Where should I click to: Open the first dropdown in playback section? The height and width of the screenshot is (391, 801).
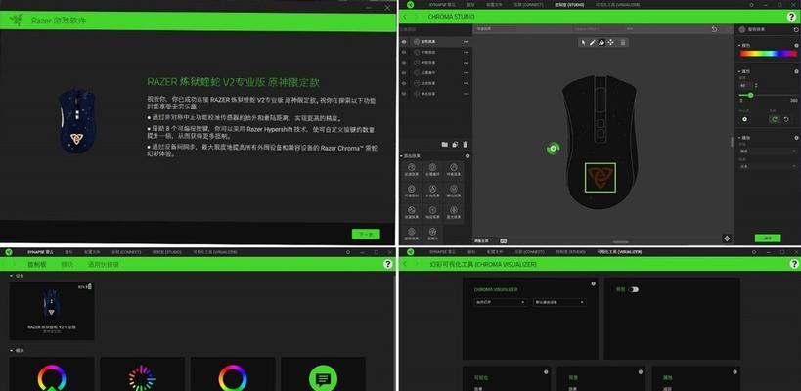pyautogui.click(x=769, y=152)
